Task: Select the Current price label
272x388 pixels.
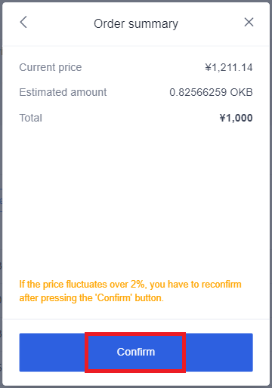Action: tap(51, 67)
